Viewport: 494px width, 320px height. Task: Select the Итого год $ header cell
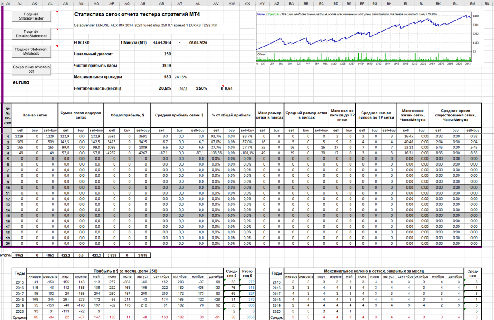pyautogui.click(x=247, y=273)
